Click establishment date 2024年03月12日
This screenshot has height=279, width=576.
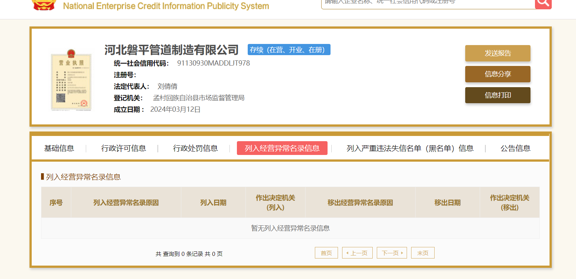point(175,110)
